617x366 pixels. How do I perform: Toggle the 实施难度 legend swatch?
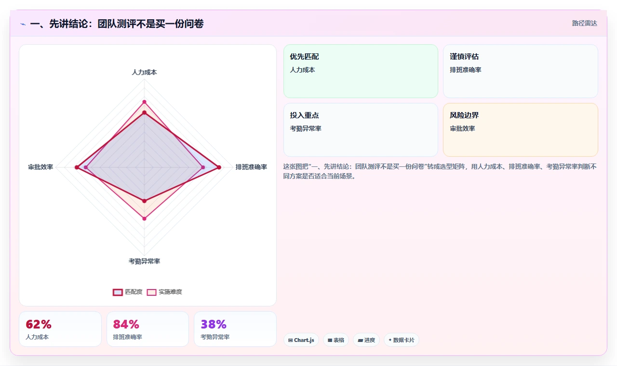(152, 292)
